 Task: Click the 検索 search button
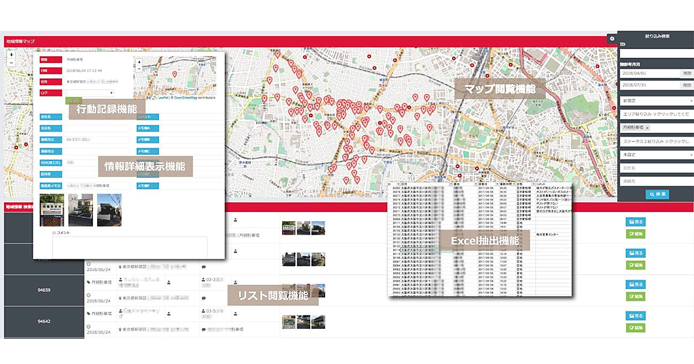coord(657,195)
